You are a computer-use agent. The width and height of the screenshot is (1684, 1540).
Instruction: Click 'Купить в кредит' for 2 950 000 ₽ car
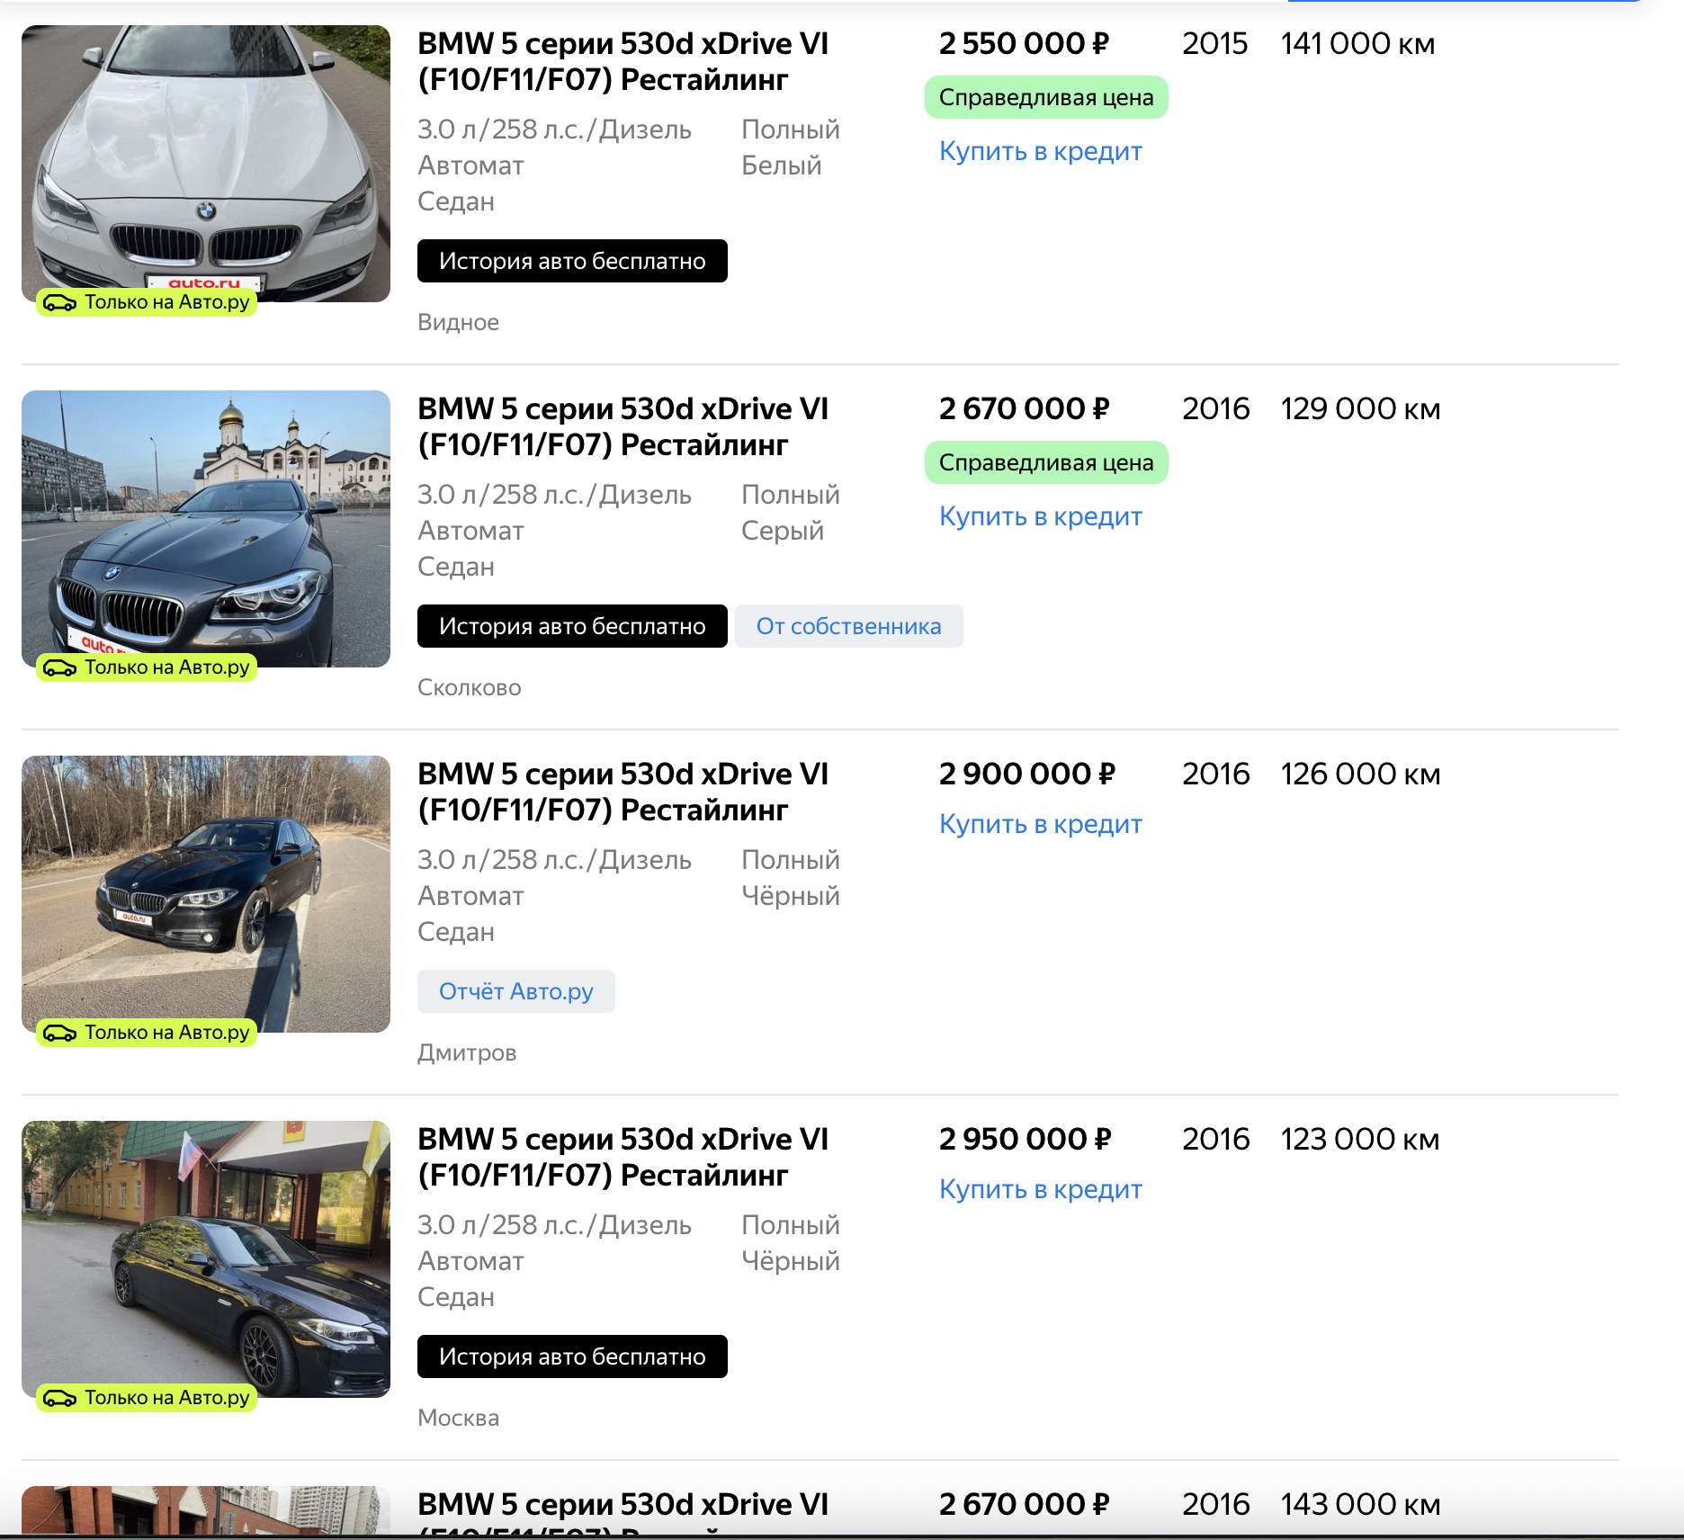click(x=1040, y=1189)
